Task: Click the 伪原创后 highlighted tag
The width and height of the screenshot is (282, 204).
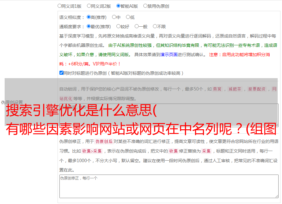Action: (104, 141)
